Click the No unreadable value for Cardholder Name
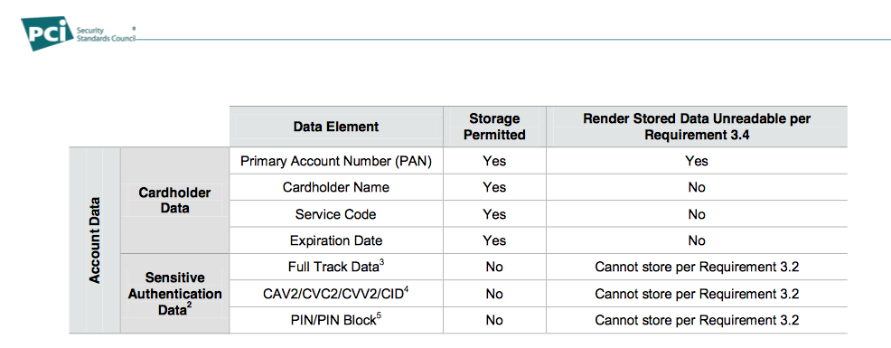 (x=697, y=187)
